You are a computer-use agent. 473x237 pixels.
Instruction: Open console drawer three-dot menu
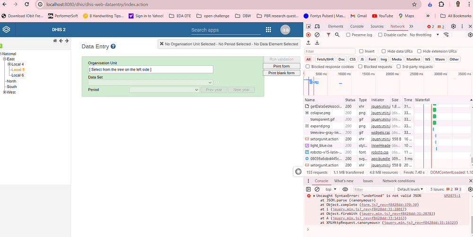tap(308, 181)
